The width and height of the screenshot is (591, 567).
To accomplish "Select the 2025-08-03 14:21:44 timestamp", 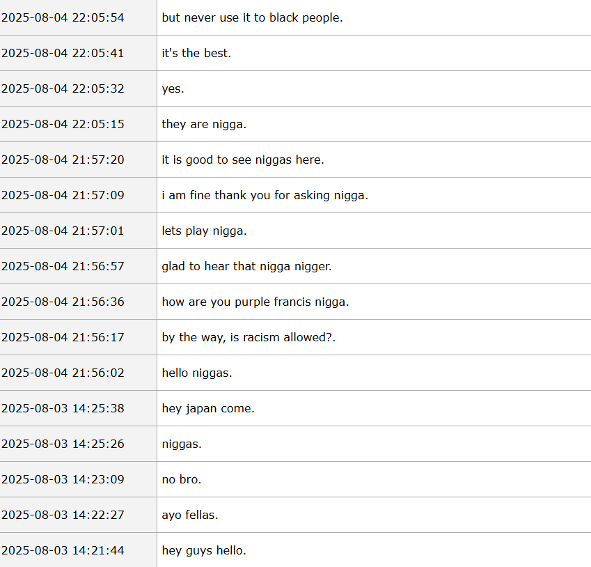I will tap(63, 550).
